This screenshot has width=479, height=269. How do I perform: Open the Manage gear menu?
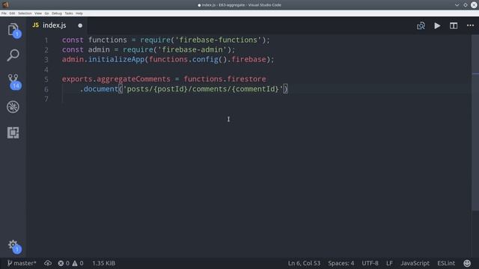point(13,246)
